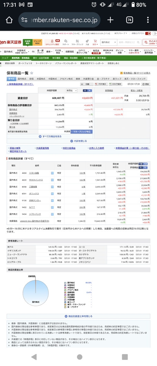Open the 確定申告サポート link

18,151
